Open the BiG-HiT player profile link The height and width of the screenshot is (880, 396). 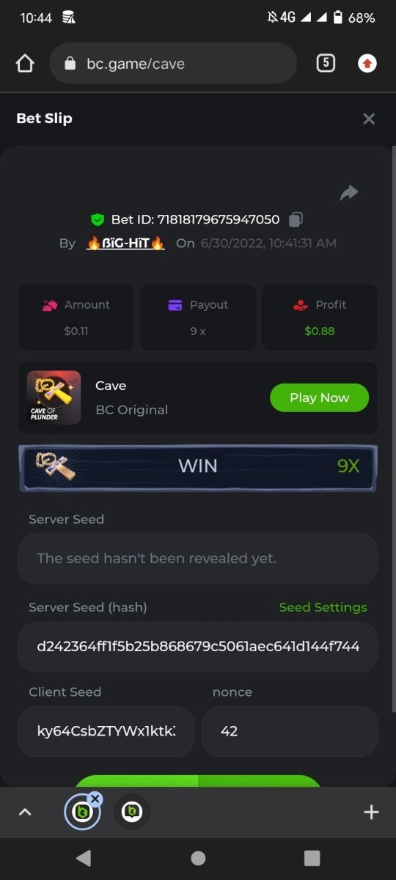[x=126, y=243]
